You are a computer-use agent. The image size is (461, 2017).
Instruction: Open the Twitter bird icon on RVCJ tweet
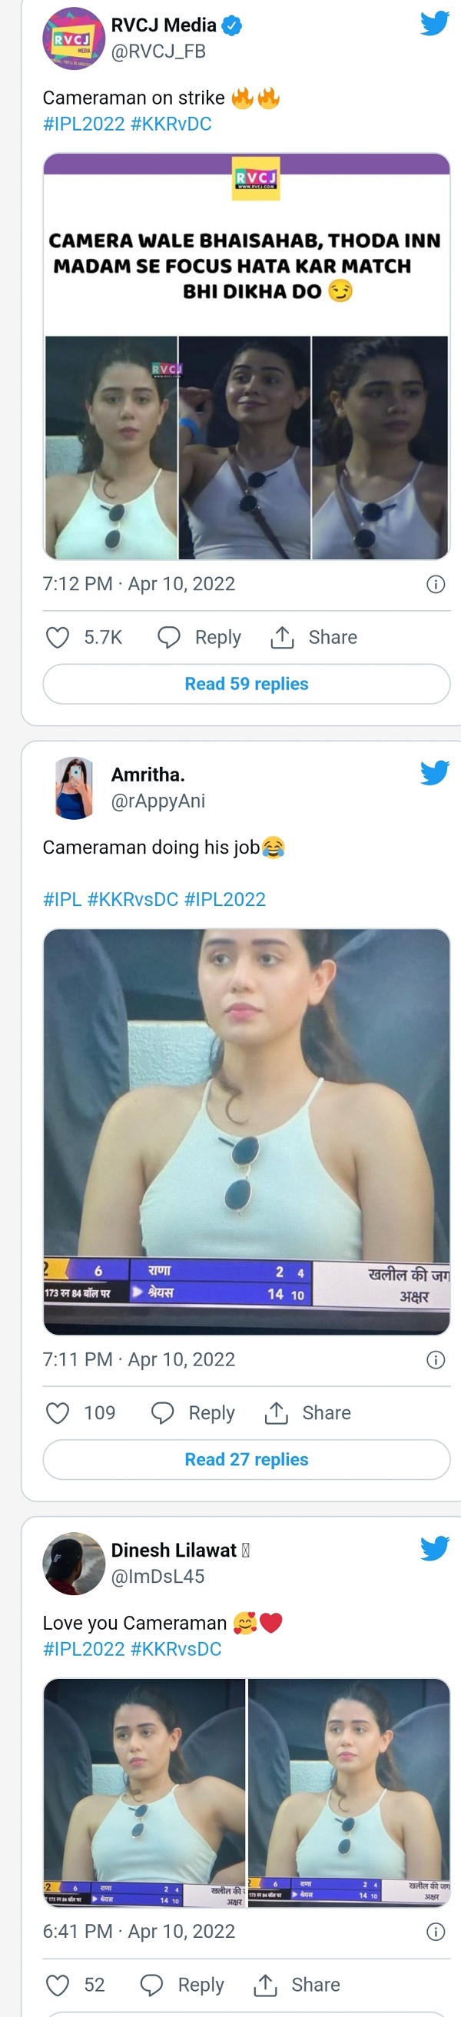(x=433, y=25)
